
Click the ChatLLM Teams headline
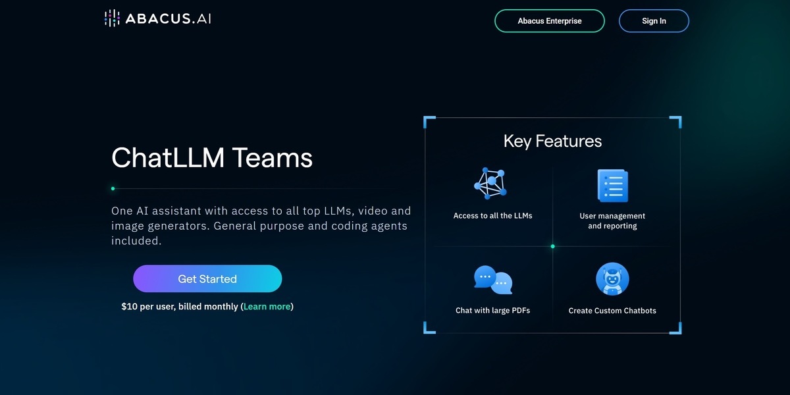pos(212,158)
